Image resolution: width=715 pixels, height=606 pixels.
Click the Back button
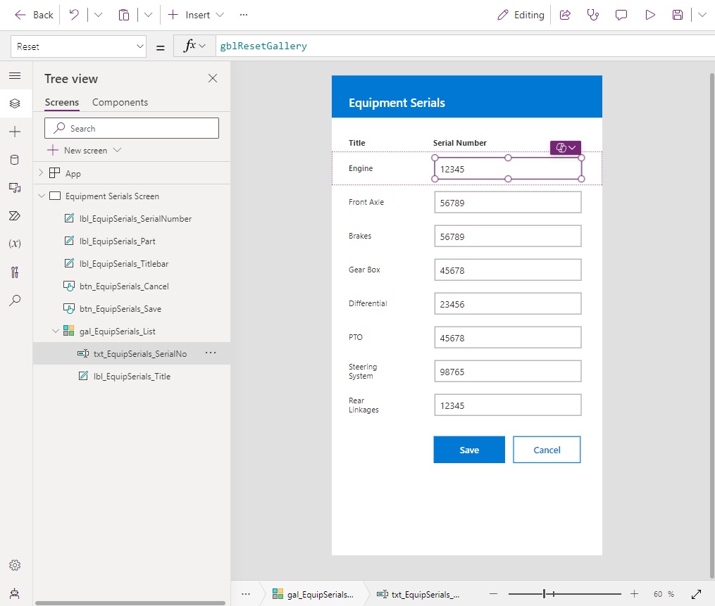(x=32, y=14)
